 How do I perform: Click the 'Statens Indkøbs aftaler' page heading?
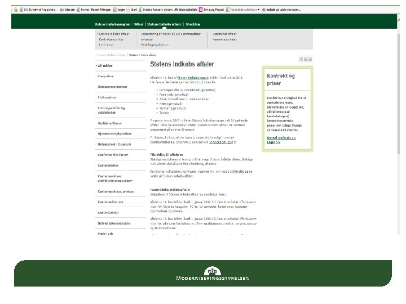pyautogui.click(x=182, y=64)
